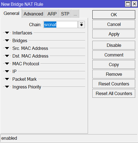The height and width of the screenshot is (143, 138).
Task: Disable this bridge NAT rule
Action: point(114,45)
